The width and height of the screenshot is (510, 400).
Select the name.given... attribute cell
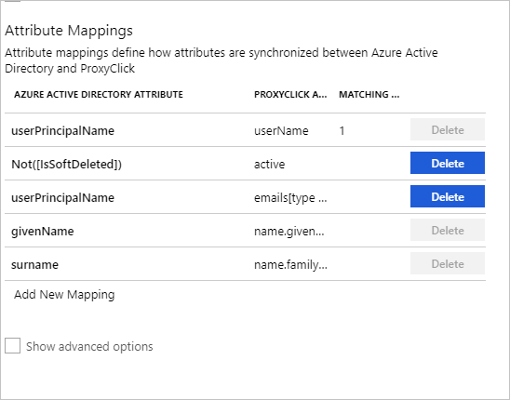pyautogui.click(x=289, y=232)
